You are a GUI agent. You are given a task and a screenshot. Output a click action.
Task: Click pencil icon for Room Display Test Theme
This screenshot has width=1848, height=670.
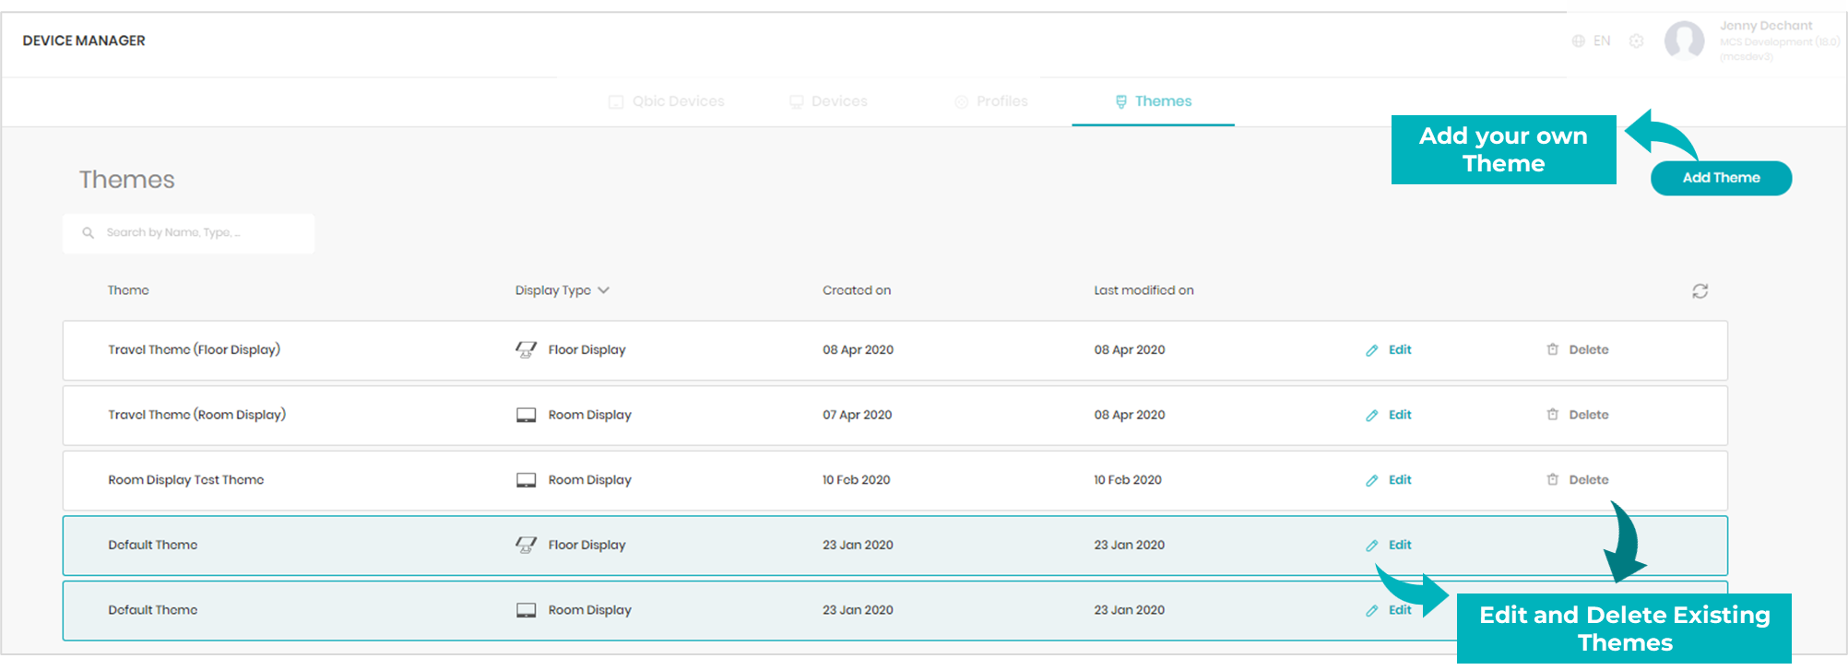point(1372,480)
